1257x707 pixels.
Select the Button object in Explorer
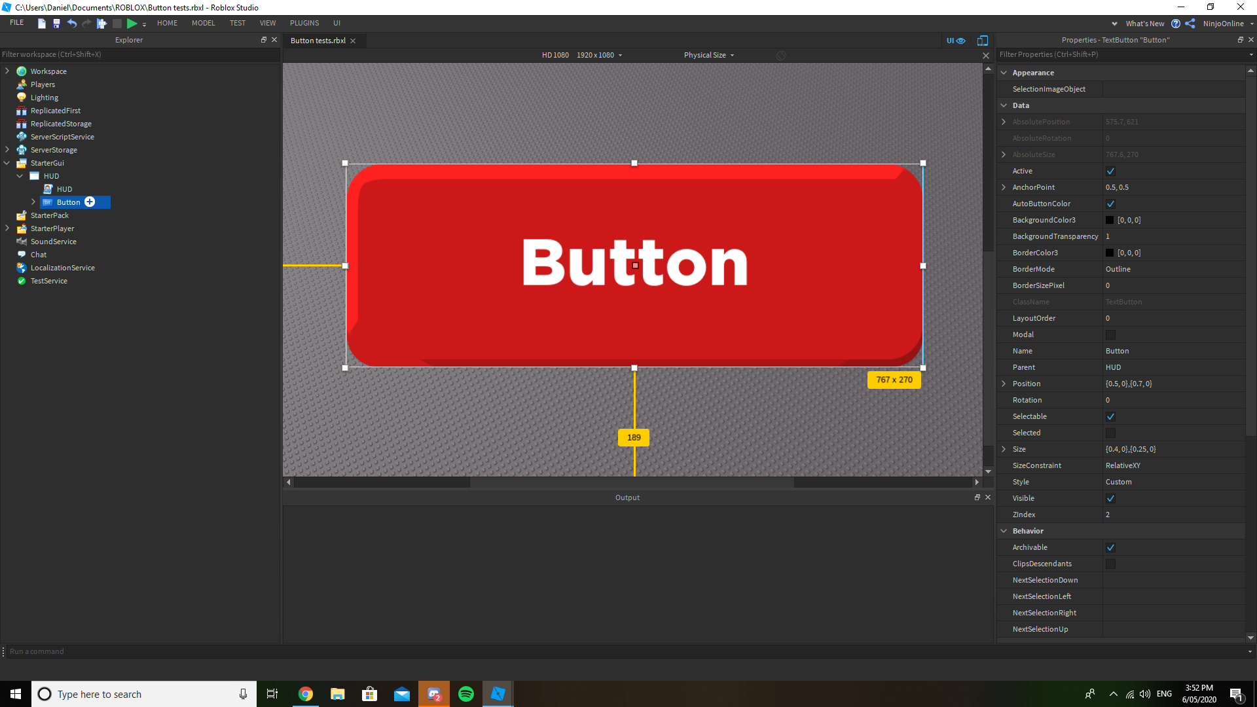68,202
